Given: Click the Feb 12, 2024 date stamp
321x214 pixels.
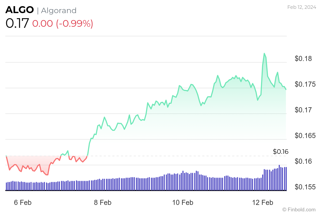Looking at the screenshot, I should click(301, 7).
